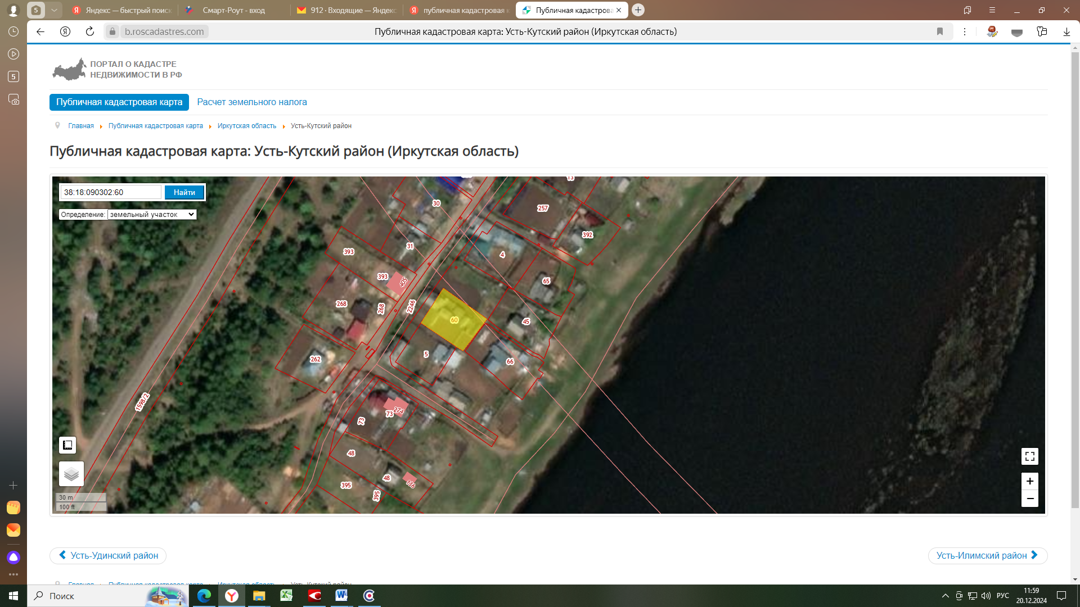Toggle fullscreen map view
This screenshot has height=607, width=1080.
(1029, 456)
